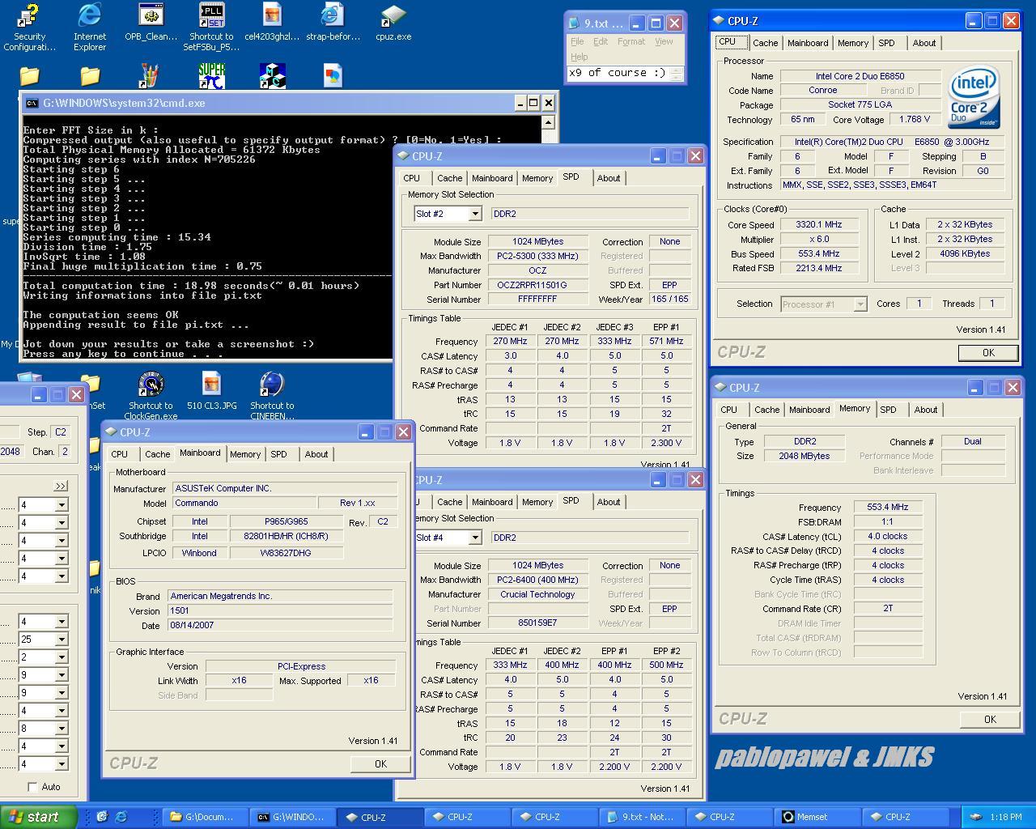1036x829 pixels.
Task: Click the Notepad text area
Action: [x=618, y=73]
